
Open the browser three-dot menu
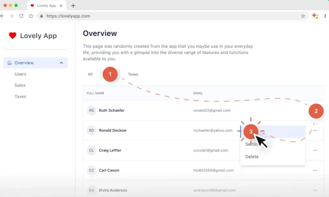pos(325,16)
